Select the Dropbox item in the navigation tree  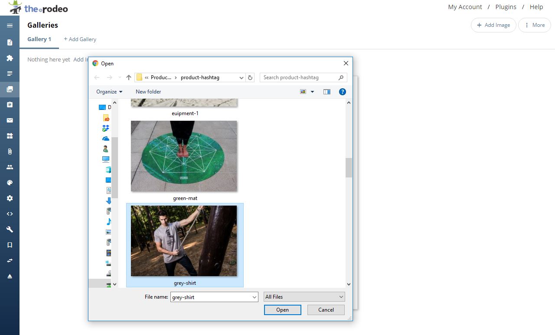[106, 128]
